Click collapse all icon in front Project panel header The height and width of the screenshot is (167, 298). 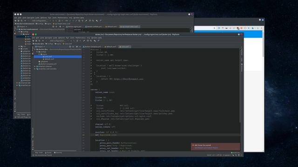(73, 46)
